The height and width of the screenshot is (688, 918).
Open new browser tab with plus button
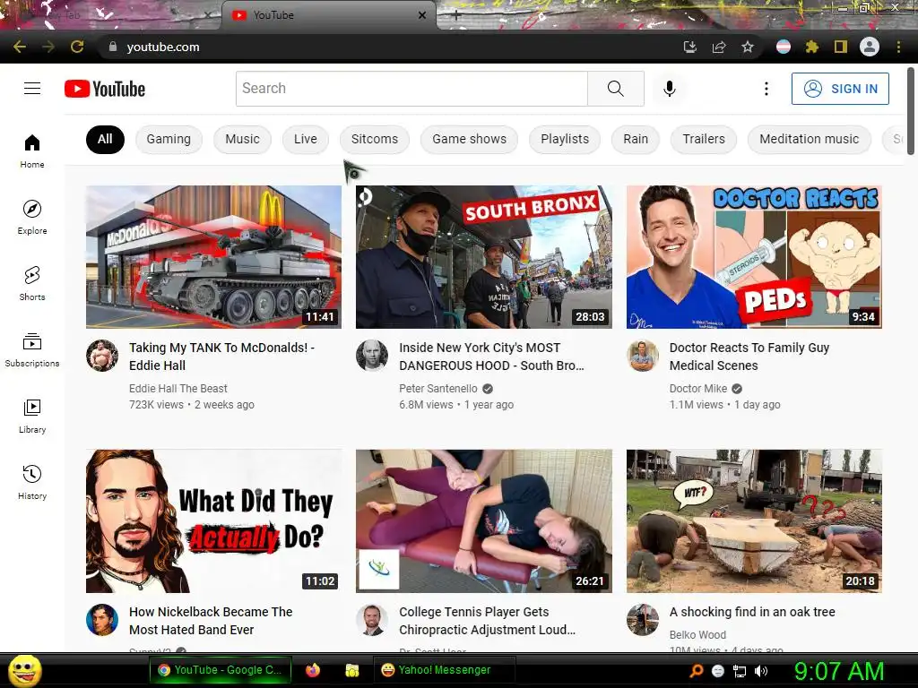[456, 16]
